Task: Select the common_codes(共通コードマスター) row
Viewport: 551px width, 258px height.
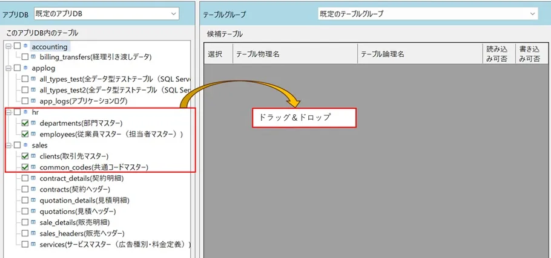Action: [x=94, y=167]
